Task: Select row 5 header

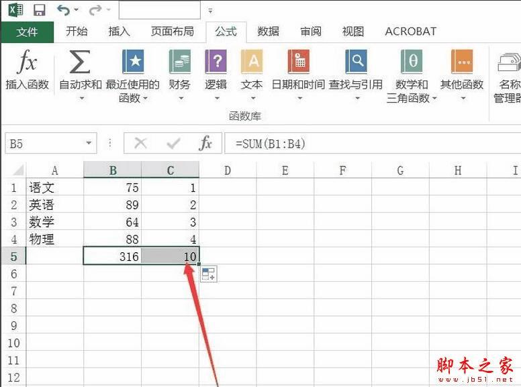Action: pos(13,256)
